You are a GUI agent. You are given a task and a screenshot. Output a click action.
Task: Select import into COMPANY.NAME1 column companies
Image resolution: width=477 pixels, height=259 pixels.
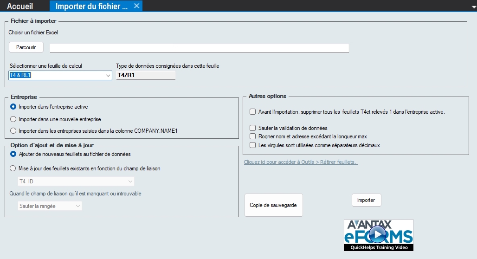13,131
